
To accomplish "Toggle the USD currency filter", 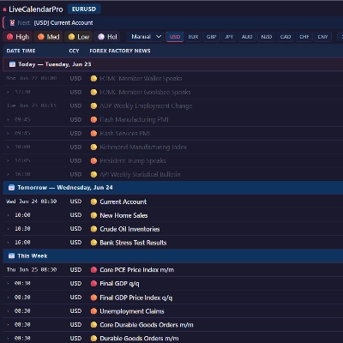I will tap(175, 37).
